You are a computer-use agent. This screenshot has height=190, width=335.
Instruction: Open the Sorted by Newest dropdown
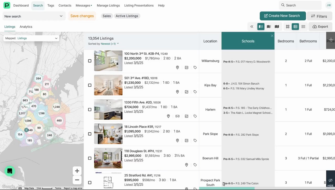pos(110,44)
